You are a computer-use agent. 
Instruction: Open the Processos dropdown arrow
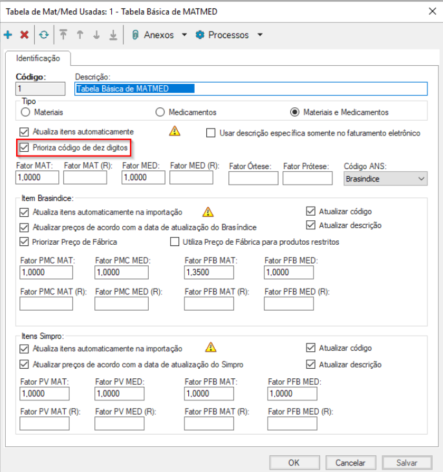[x=259, y=35]
